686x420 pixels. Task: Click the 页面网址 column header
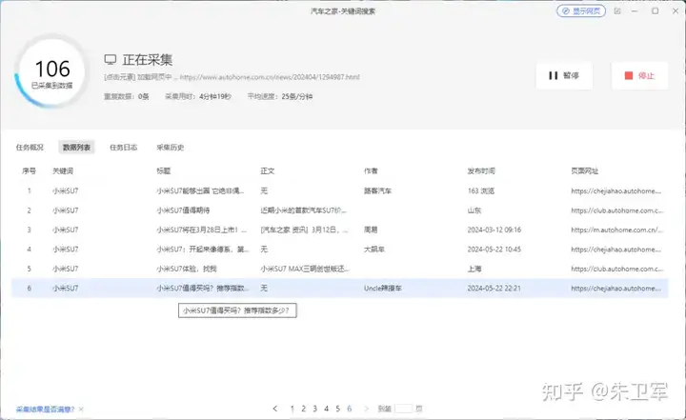[x=584, y=171]
